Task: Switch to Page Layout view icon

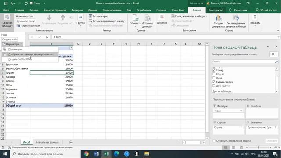Action: 234,147
